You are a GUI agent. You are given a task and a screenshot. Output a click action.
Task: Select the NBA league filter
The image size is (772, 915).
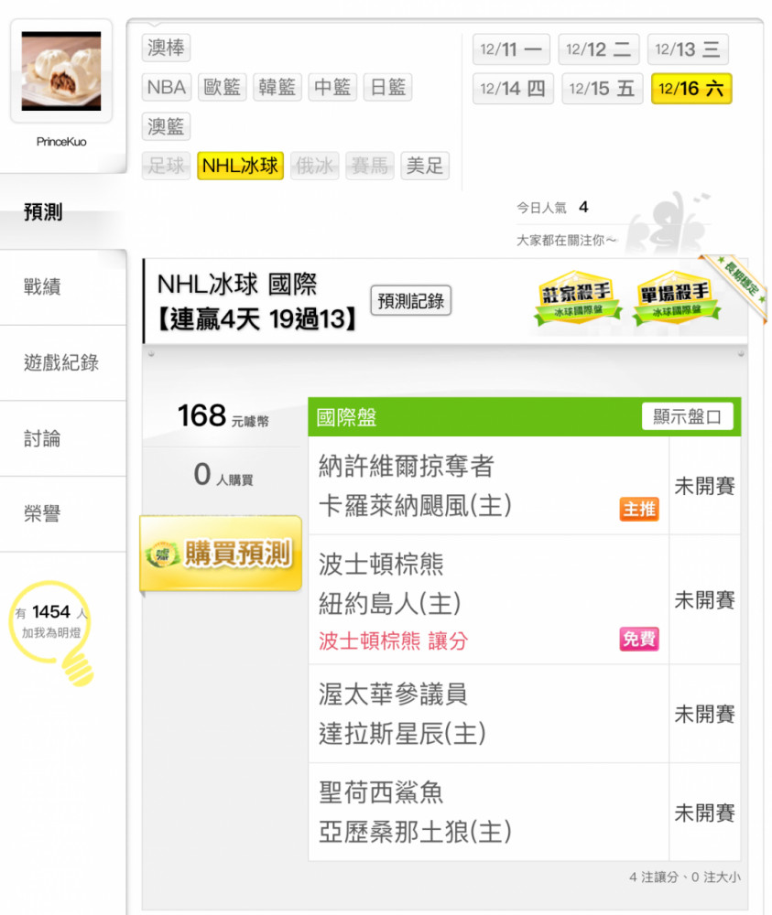pos(167,88)
